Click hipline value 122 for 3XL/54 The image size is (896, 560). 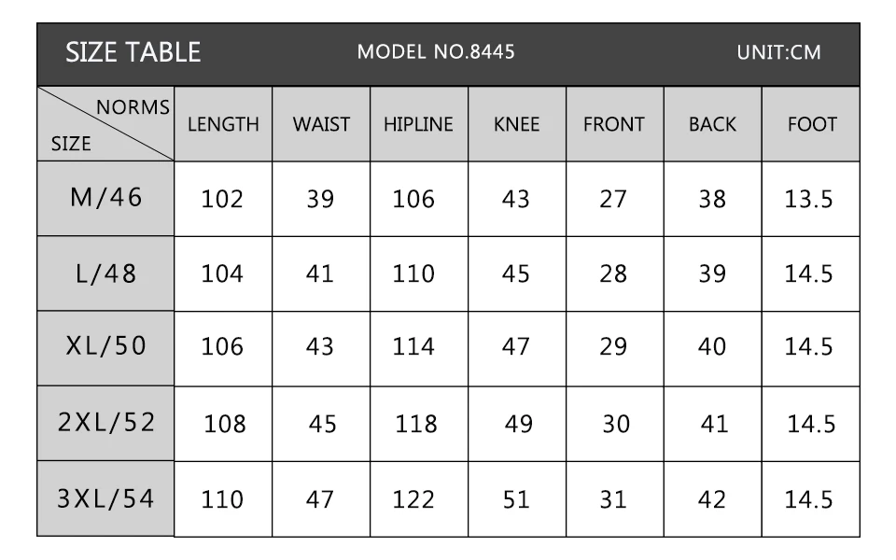pos(413,499)
